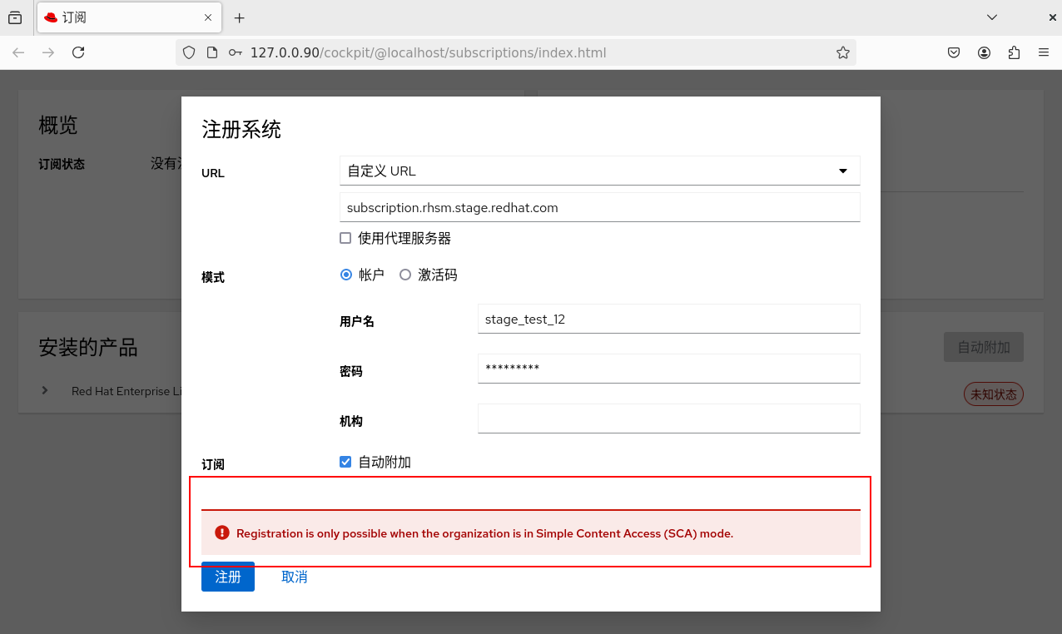This screenshot has height=634, width=1062.
Task: Click the 订阅状态 label
Action: click(62, 164)
